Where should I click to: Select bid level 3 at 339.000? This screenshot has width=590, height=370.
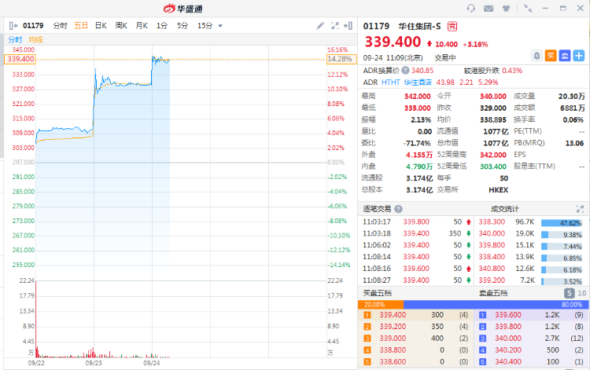coord(415,338)
